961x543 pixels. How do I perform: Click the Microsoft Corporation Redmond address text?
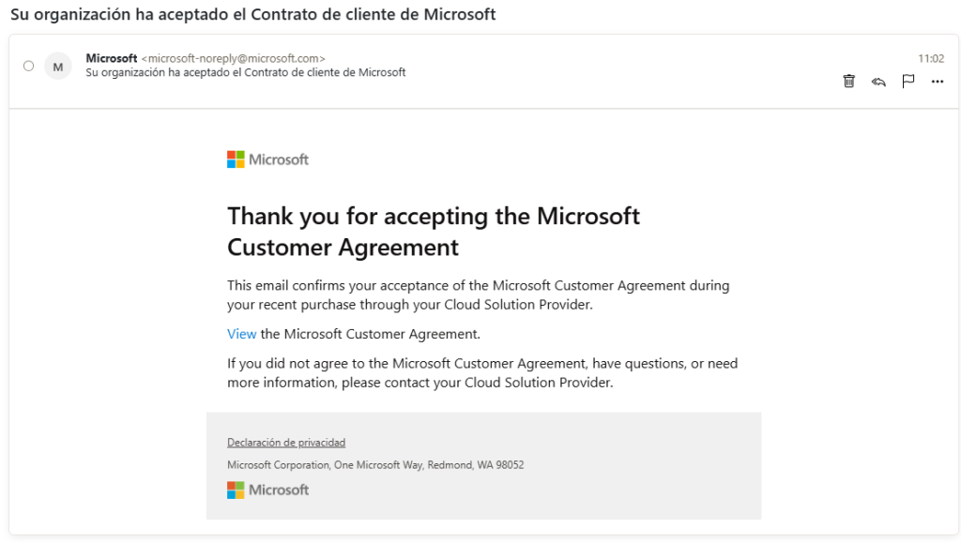coord(374,465)
